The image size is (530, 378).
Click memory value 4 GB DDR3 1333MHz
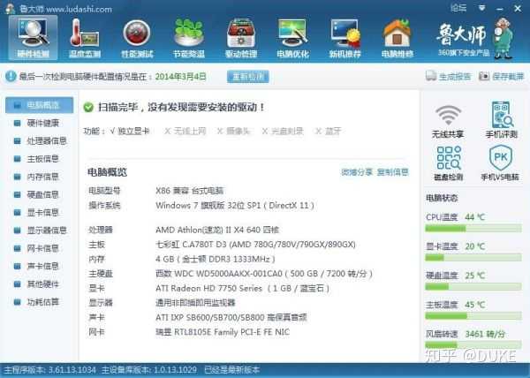click(216, 259)
